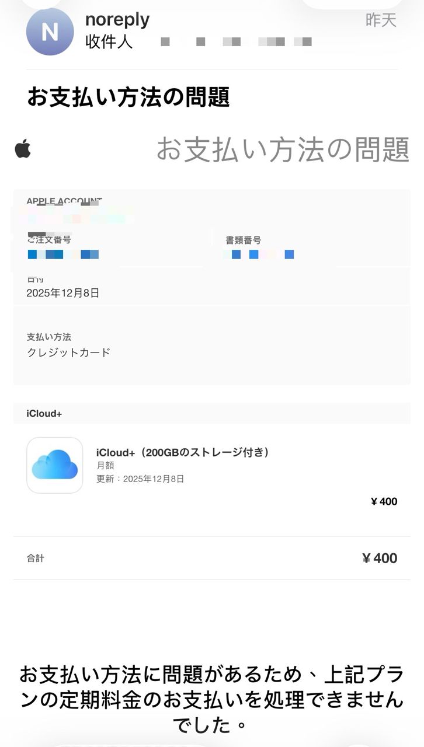Tap the iCloud+ section header

(x=44, y=413)
